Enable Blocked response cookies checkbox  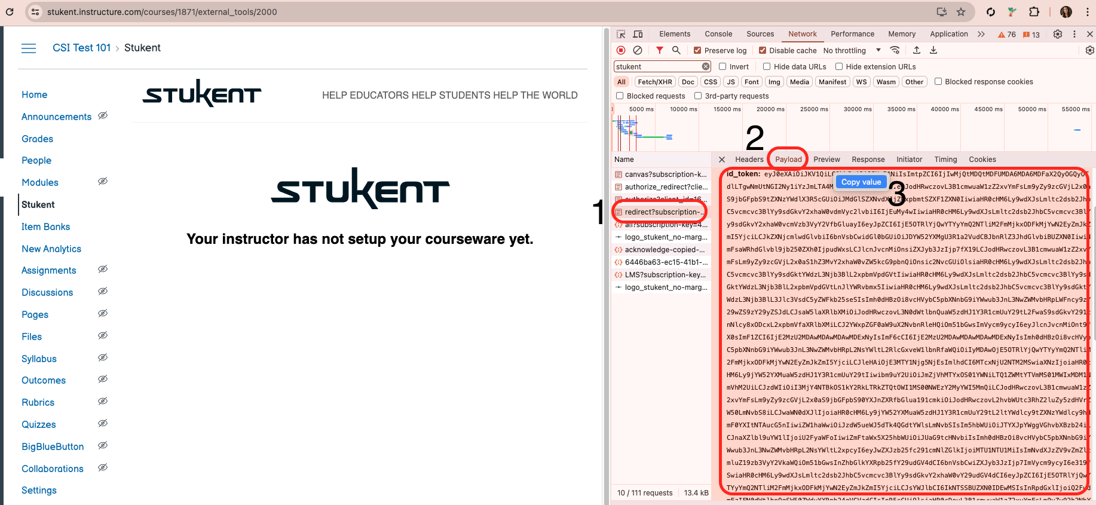pos(938,81)
